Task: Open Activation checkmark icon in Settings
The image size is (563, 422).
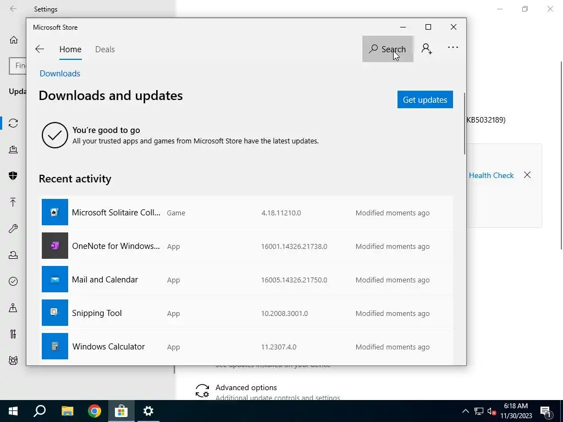Action: coord(13,281)
